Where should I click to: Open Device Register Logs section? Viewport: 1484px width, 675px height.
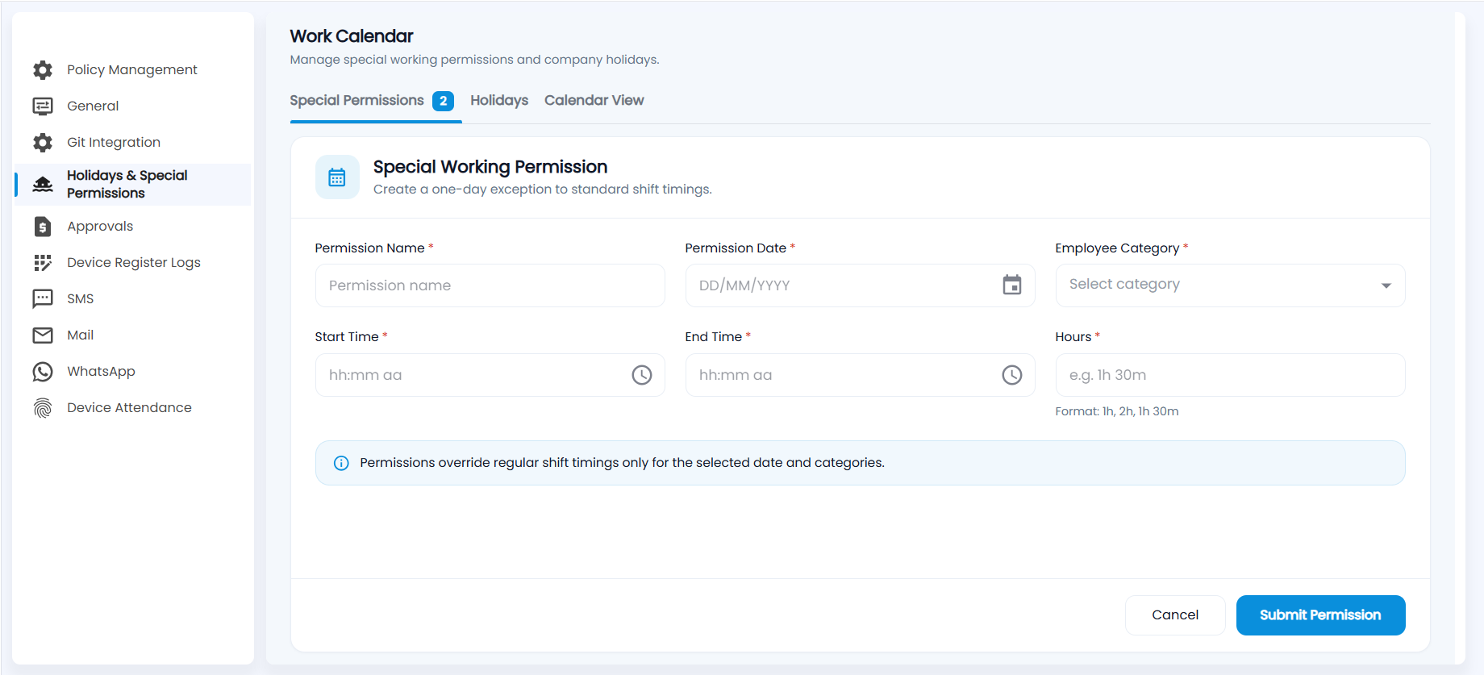pyautogui.click(x=132, y=263)
